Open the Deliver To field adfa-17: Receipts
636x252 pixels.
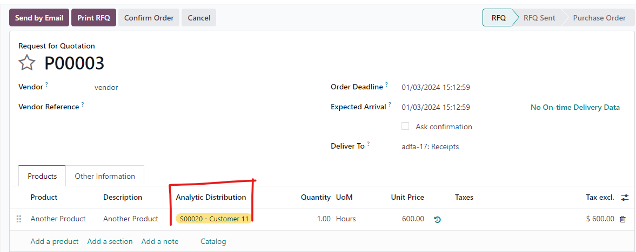pos(430,147)
